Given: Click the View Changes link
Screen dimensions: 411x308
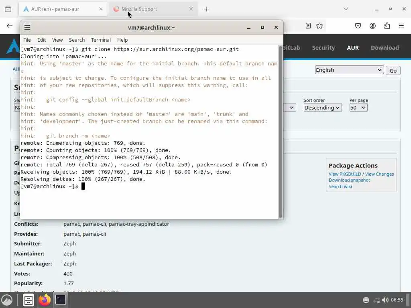Looking at the screenshot, I should point(379,174).
